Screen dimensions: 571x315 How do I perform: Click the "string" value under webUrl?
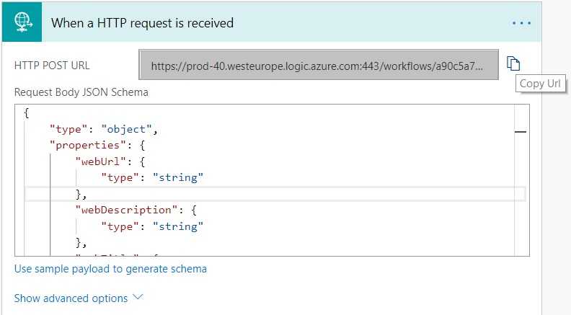click(x=177, y=177)
